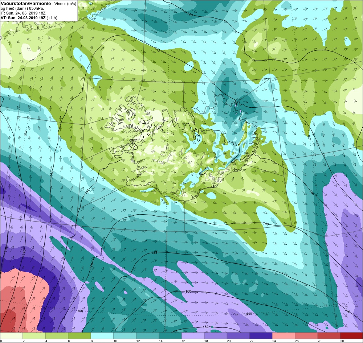This screenshot has height=343, width=363.
Task: Click the legend tick label '30'
Action: point(342,341)
